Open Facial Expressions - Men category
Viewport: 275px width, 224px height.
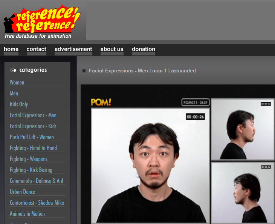point(33,115)
